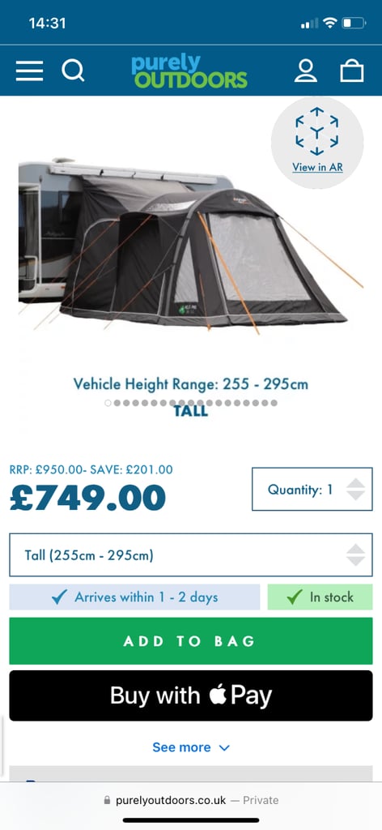
Task: Open the shopping bag icon
Action: pyautogui.click(x=352, y=71)
